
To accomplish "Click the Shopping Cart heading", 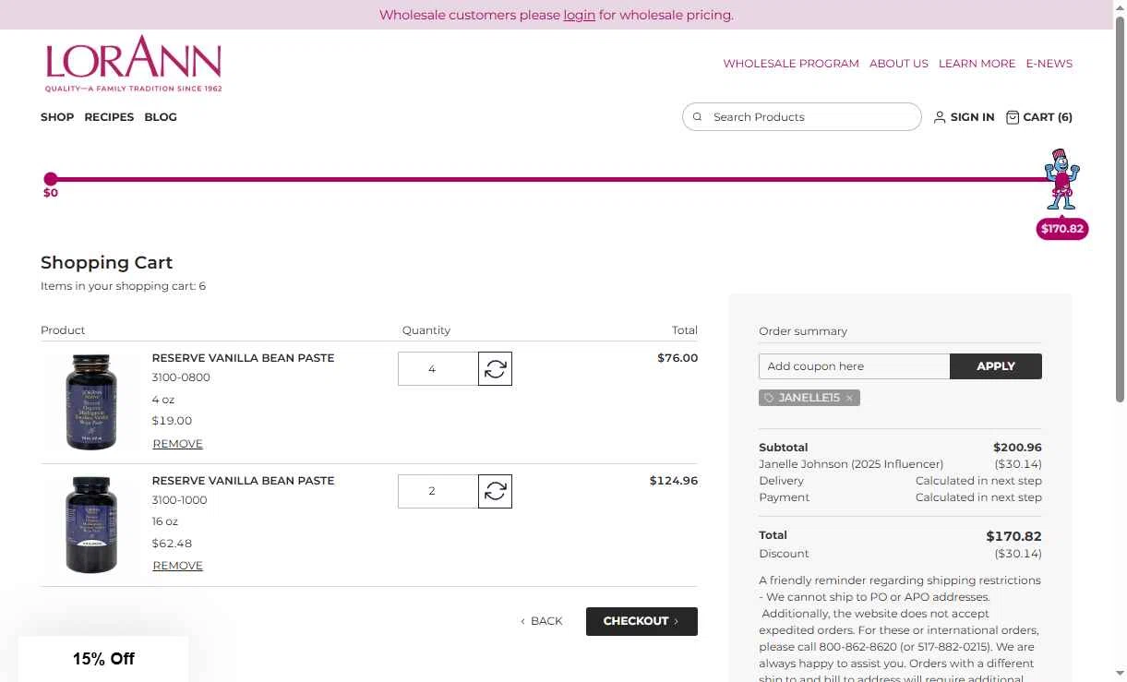I will point(107,262).
